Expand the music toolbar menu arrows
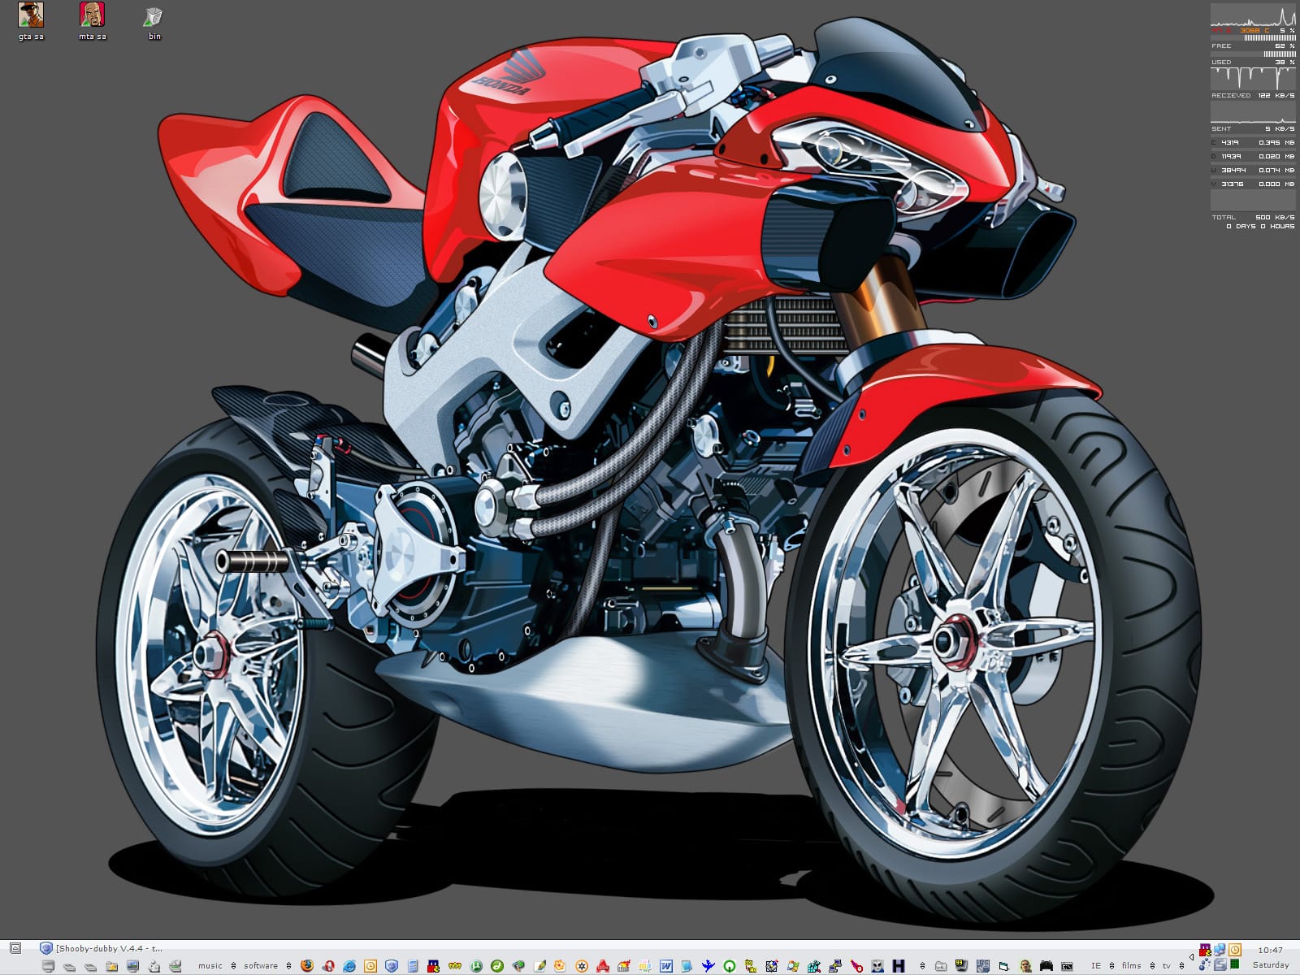Screen dimensions: 1300x975 (x=233, y=966)
